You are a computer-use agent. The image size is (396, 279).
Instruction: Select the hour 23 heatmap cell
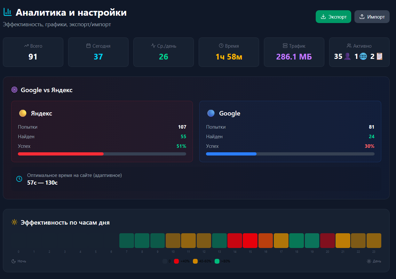374,241
